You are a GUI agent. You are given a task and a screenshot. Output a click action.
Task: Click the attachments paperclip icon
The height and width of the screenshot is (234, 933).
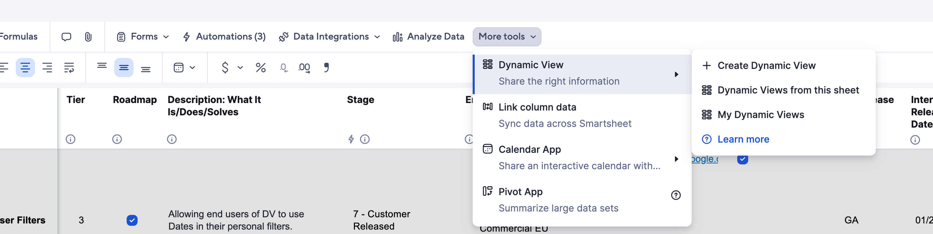click(87, 36)
